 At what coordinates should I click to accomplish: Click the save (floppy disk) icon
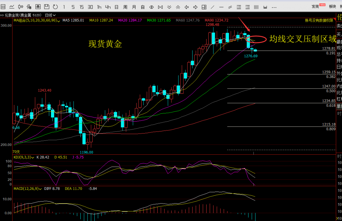click(47, 7)
